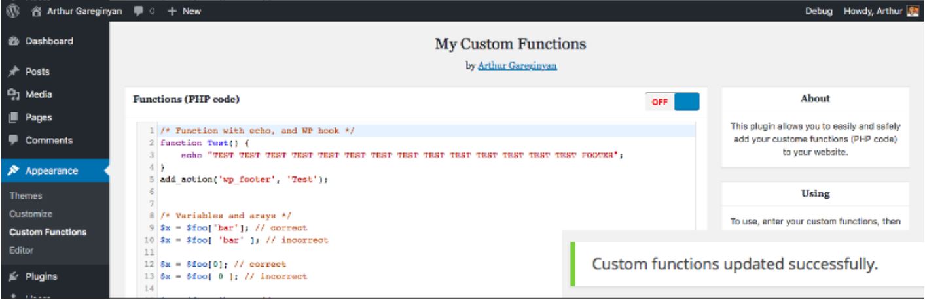Open the Appearance menu
The image size is (925, 300).
pos(52,171)
